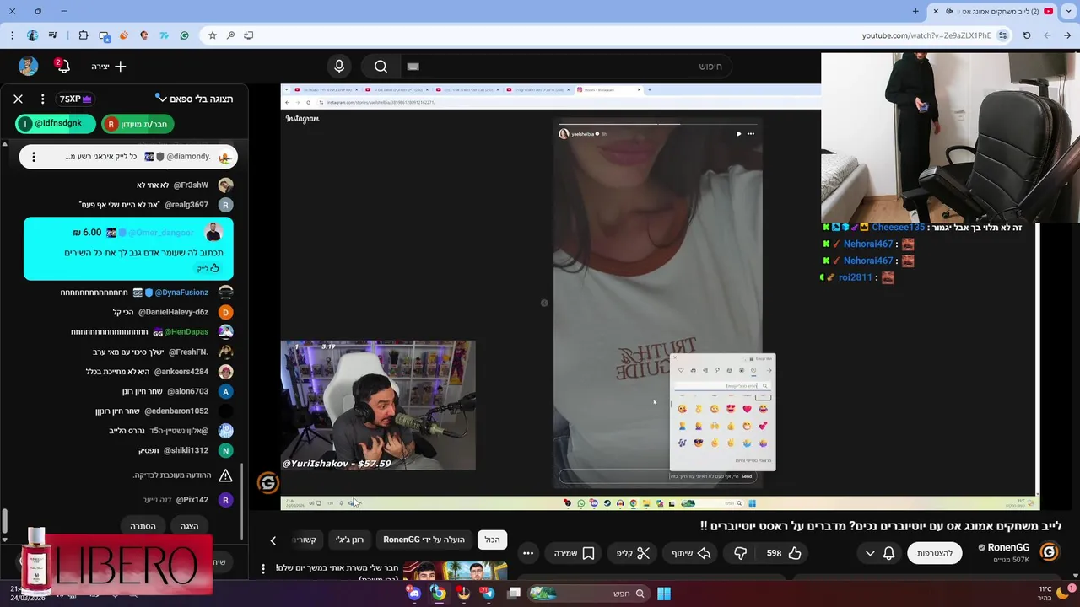
Task: Click the Create plus button
Action: coord(109,67)
